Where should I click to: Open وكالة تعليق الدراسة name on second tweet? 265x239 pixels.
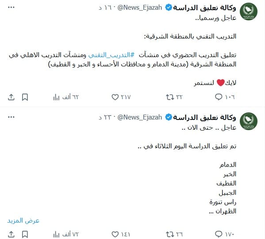pos(204,117)
